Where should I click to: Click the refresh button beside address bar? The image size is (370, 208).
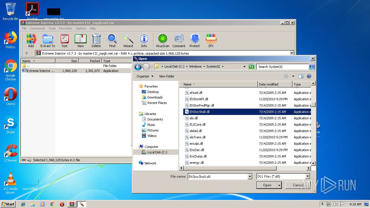click(x=251, y=67)
